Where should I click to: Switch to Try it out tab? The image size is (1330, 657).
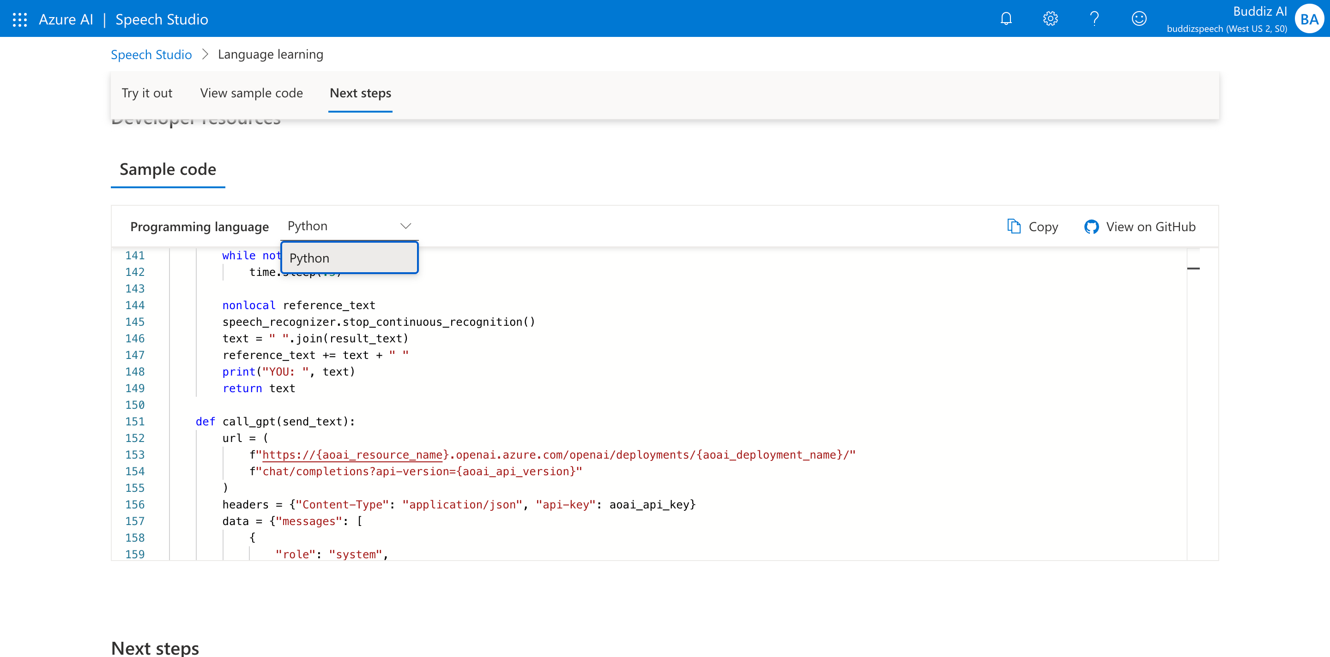[x=147, y=93]
